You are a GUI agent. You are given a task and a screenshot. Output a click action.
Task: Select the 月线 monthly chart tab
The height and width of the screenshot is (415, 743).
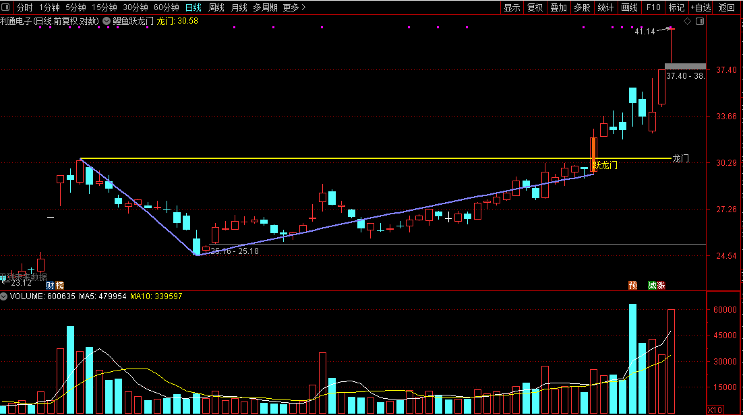click(x=239, y=7)
